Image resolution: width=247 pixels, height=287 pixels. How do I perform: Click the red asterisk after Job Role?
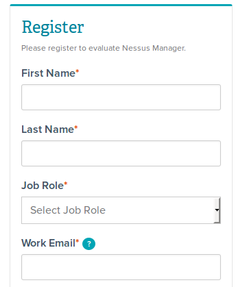[66, 184]
